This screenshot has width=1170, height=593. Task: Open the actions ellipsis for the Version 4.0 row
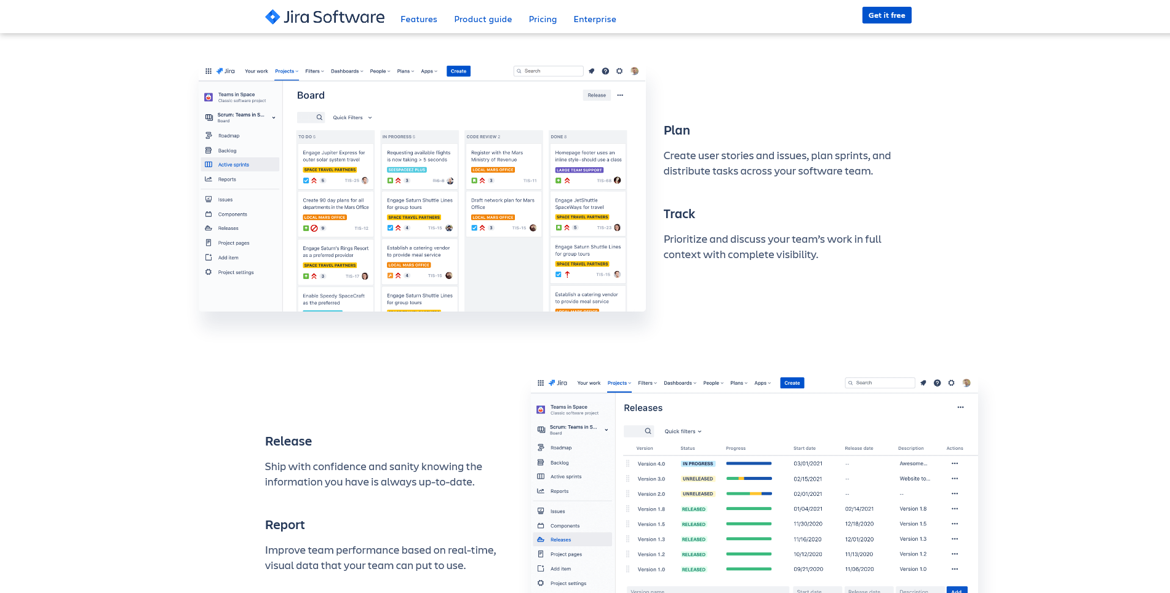point(955,464)
